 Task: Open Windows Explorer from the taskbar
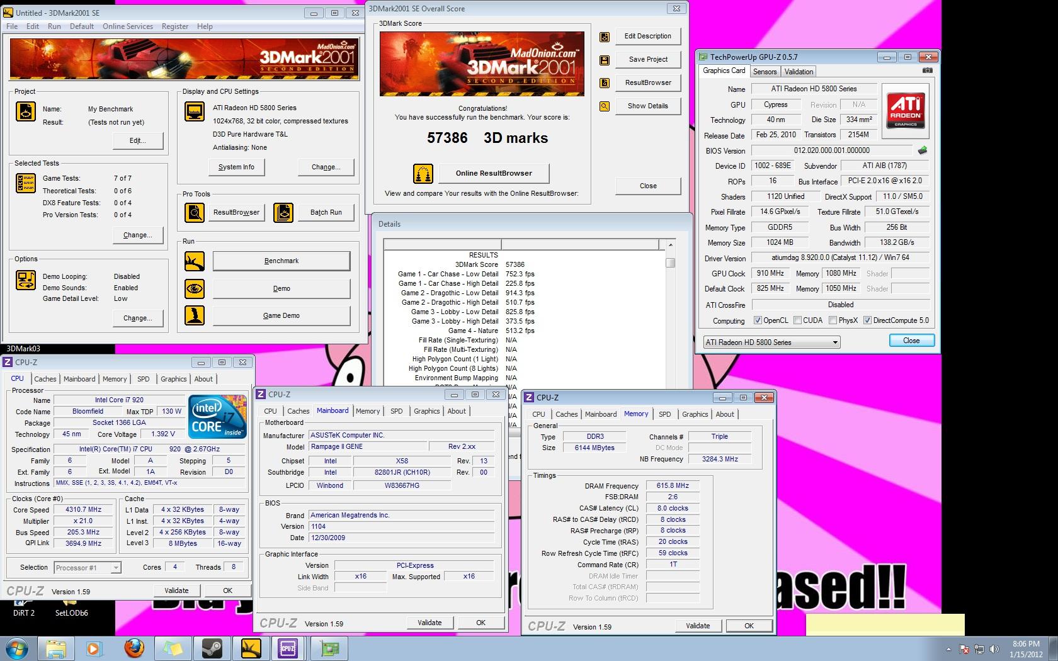[55, 648]
